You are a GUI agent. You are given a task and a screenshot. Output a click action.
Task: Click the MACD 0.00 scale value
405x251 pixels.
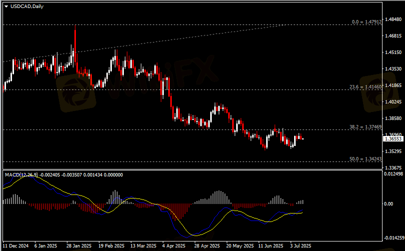pos(389,204)
